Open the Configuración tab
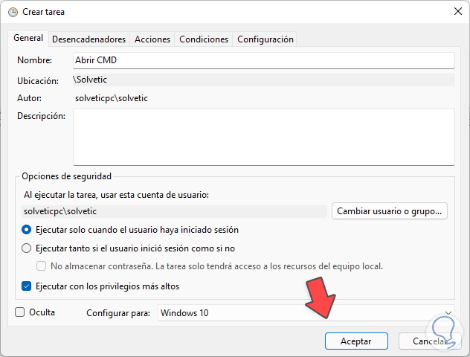Image resolution: width=470 pixels, height=357 pixels. 265,39
